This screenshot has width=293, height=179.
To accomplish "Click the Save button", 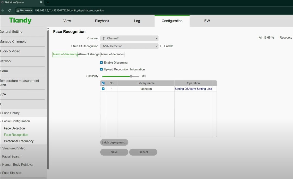I will tap(114, 152).
